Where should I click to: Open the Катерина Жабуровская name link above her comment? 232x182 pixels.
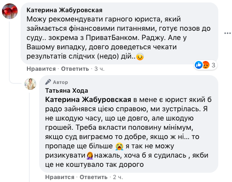point(65,10)
